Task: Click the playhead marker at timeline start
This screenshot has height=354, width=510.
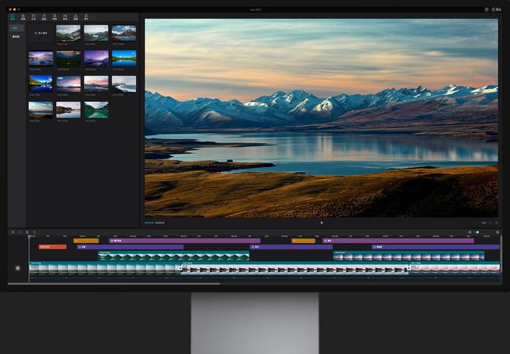Action: click(x=29, y=237)
